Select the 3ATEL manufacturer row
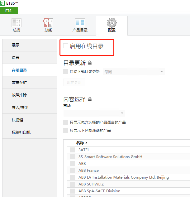 point(84,150)
